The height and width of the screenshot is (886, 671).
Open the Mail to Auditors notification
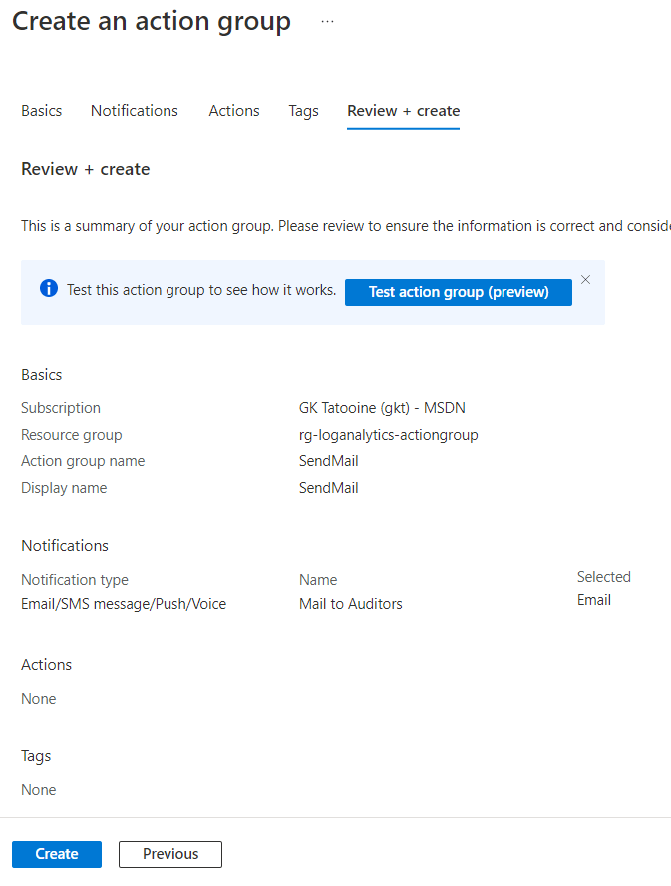pos(350,604)
